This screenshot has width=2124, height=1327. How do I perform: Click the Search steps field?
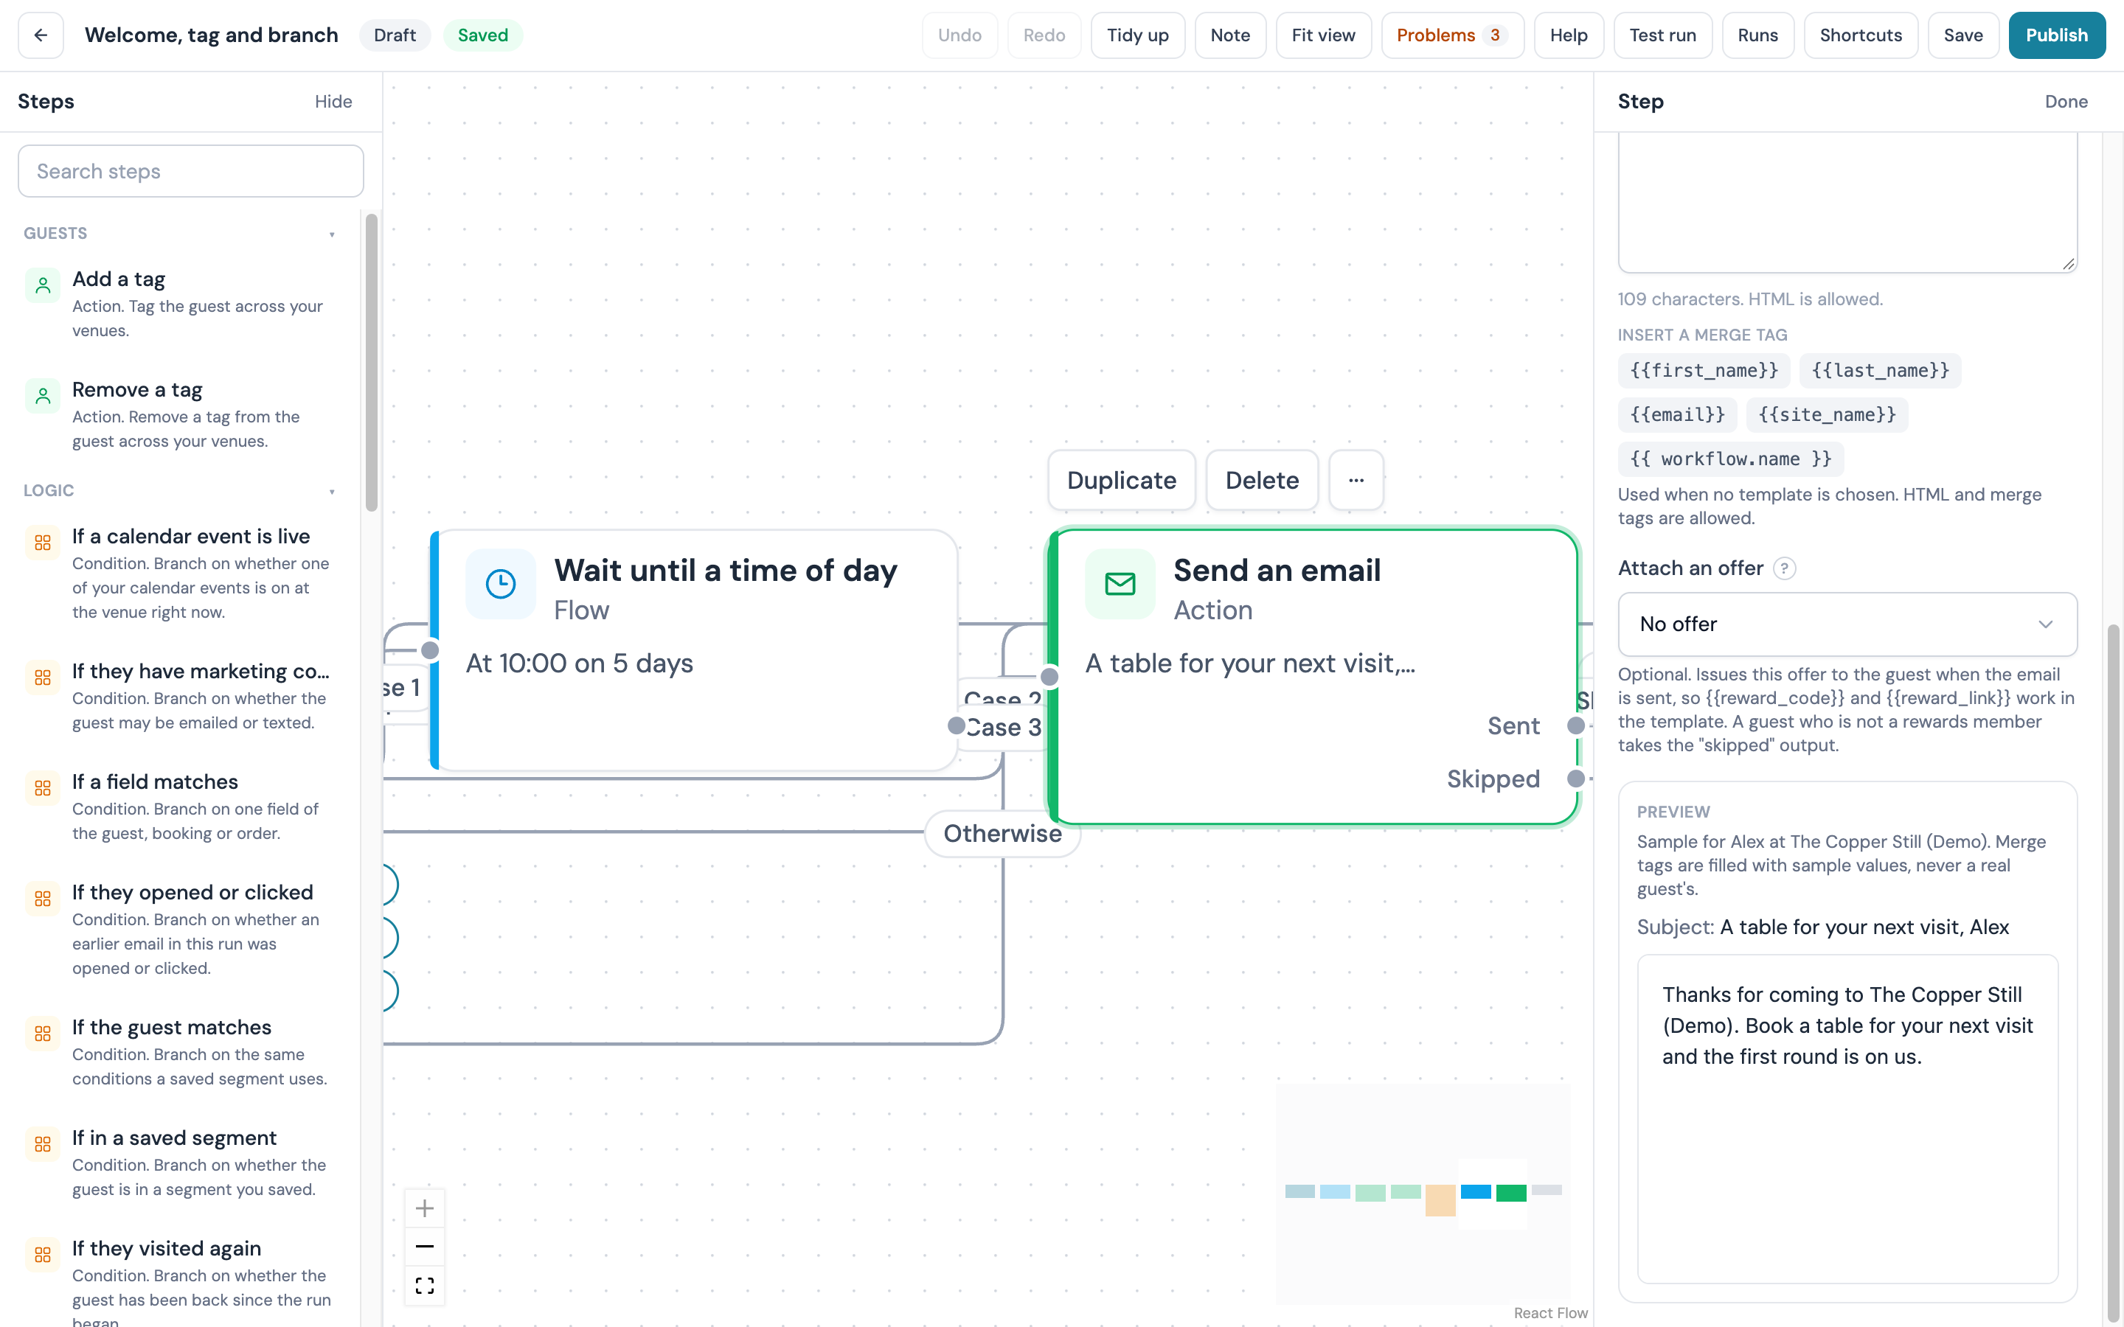coord(190,171)
